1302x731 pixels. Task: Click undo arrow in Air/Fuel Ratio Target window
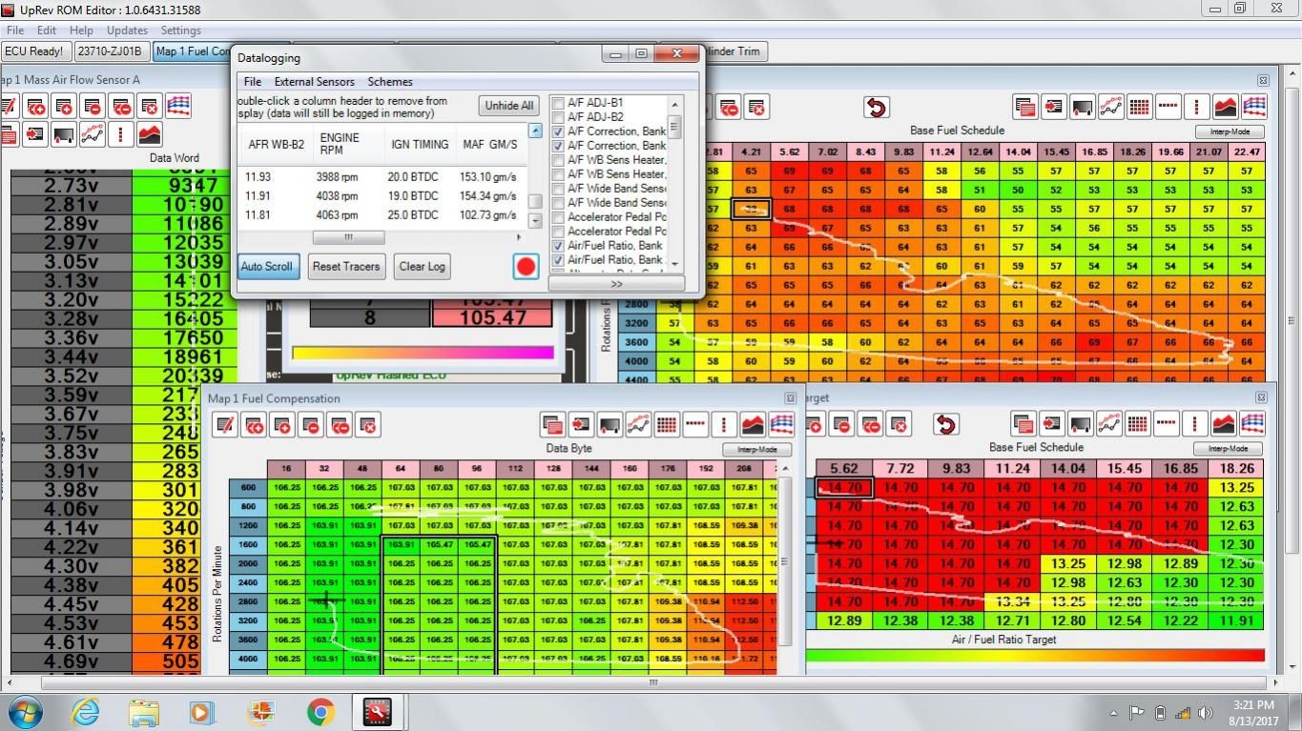pos(945,424)
